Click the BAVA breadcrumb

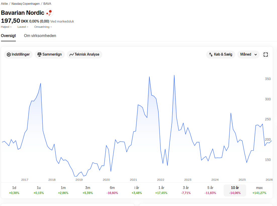(47, 4)
